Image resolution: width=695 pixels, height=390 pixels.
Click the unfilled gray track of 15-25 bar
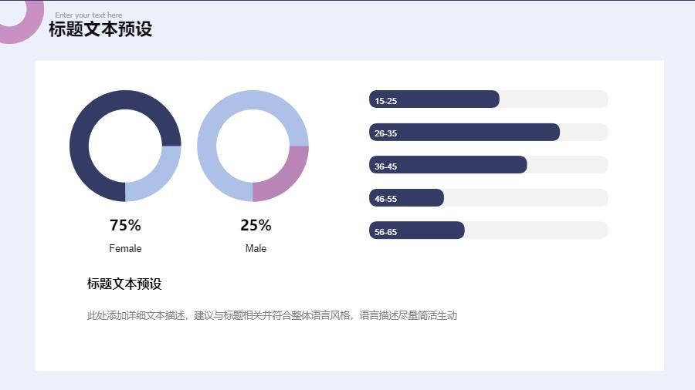point(553,99)
